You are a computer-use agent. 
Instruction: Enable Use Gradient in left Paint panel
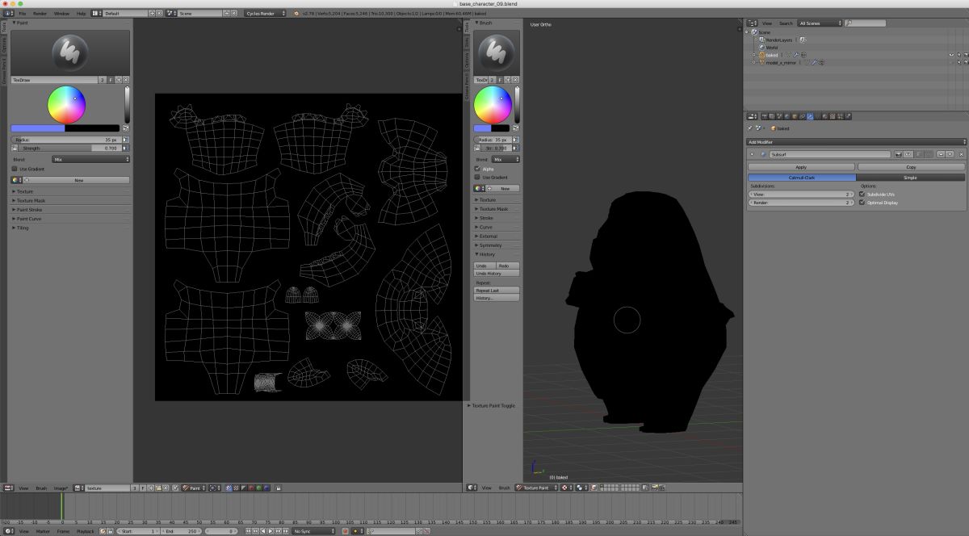pyautogui.click(x=15, y=169)
